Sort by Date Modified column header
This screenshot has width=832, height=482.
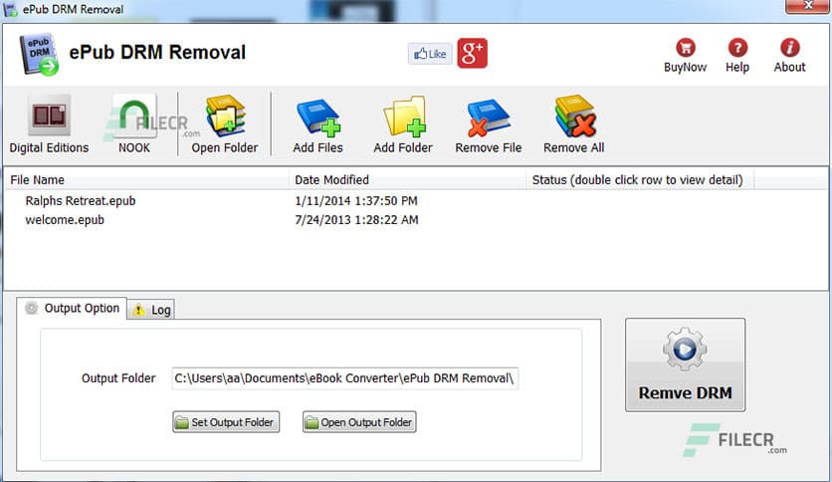coord(407,180)
